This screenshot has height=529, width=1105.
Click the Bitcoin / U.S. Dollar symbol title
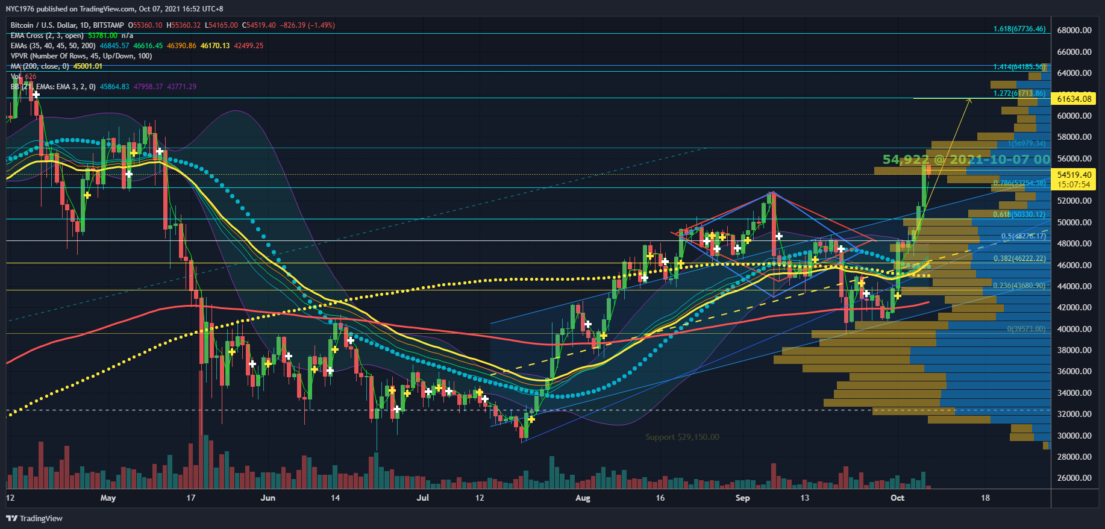pos(67,25)
